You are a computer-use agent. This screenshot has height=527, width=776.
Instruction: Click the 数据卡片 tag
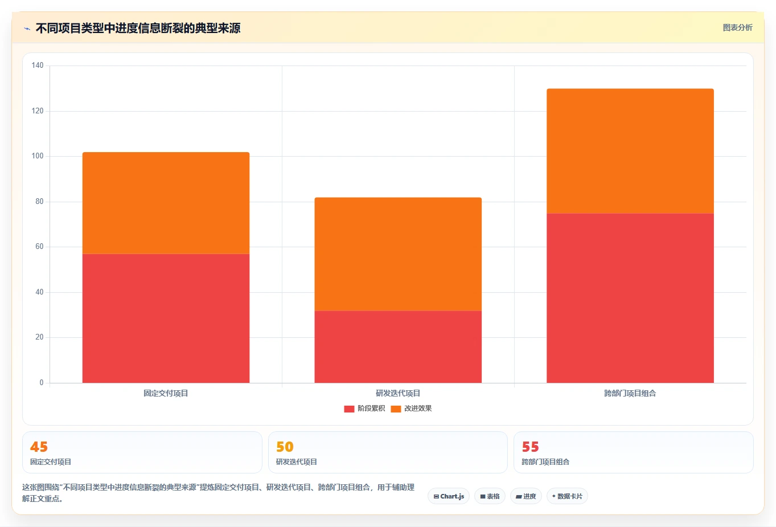coord(567,496)
